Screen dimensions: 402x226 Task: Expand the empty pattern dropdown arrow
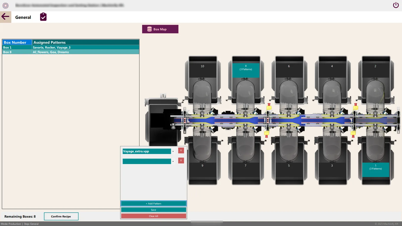[x=173, y=161]
